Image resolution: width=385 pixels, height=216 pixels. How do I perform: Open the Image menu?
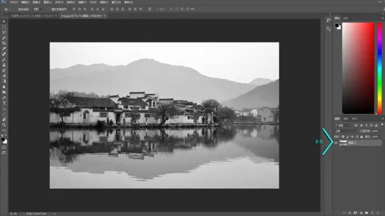coord(36,2)
